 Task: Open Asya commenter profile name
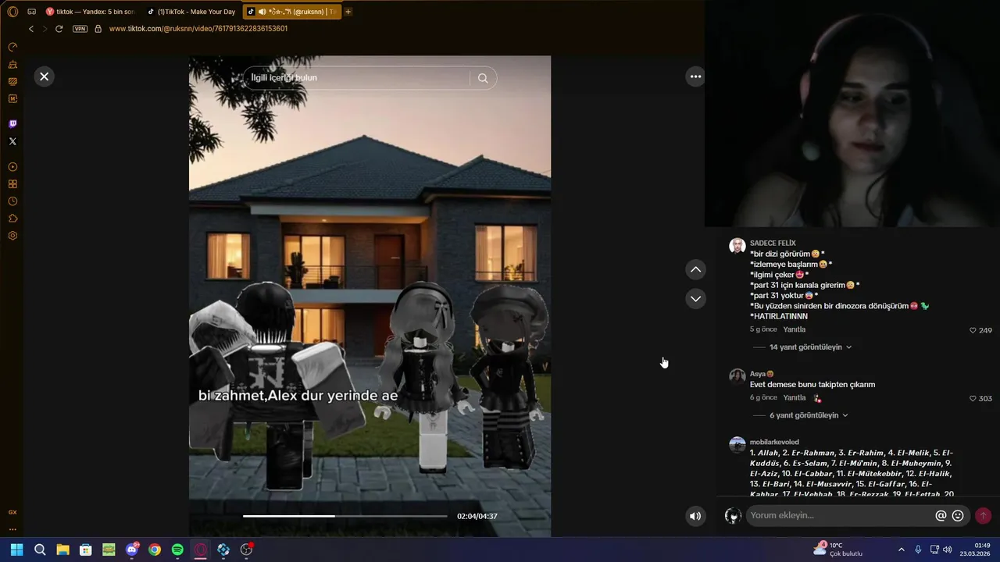762,374
